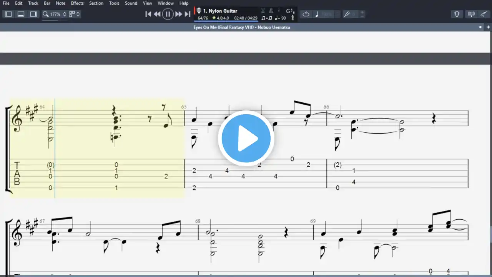Open the Track menu

click(33, 3)
